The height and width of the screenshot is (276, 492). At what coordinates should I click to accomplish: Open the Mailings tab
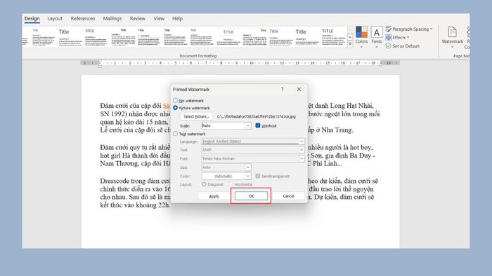(x=112, y=18)
